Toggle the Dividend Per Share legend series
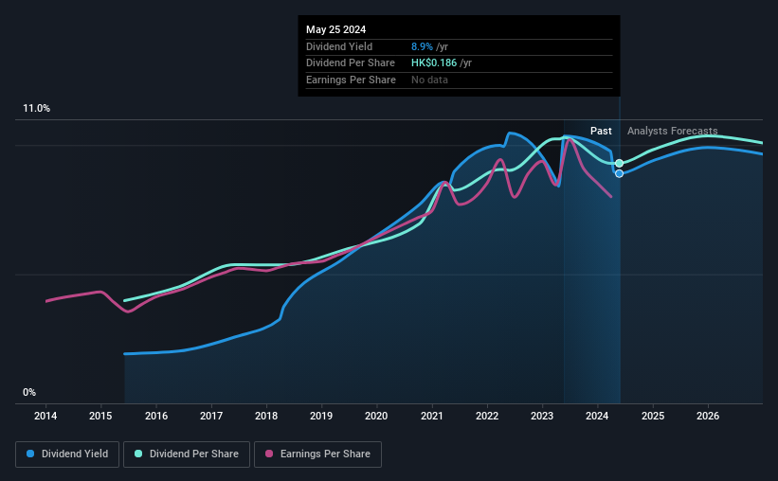The width and height of the screenshot is (778, 481). click(187, 454)
